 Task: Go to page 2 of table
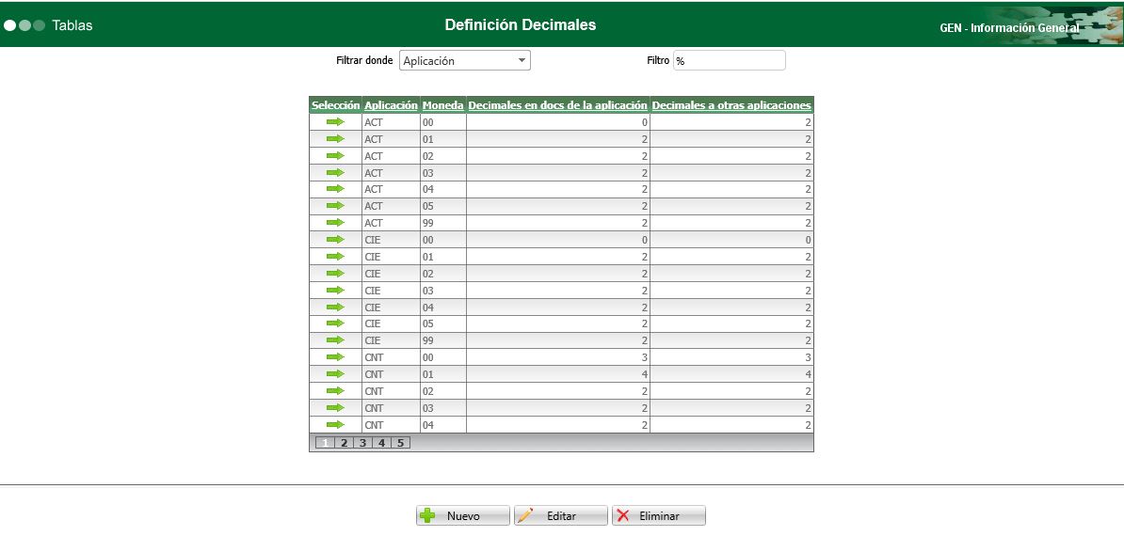[x=345, y=443]
